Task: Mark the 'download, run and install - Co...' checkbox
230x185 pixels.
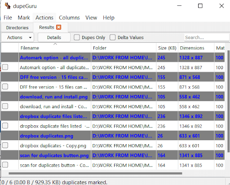Action: (5, 106)
